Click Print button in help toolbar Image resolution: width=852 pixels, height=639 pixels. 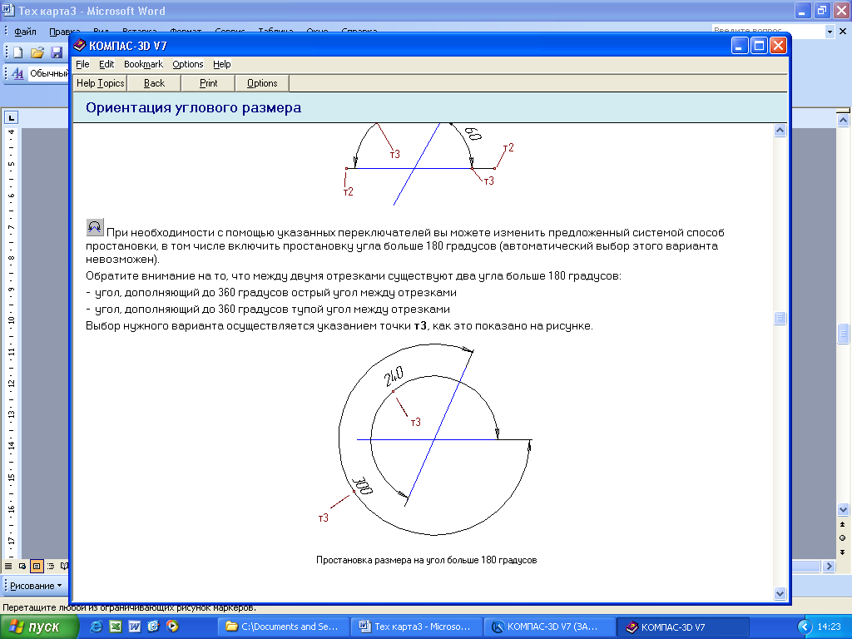(208, 83)
